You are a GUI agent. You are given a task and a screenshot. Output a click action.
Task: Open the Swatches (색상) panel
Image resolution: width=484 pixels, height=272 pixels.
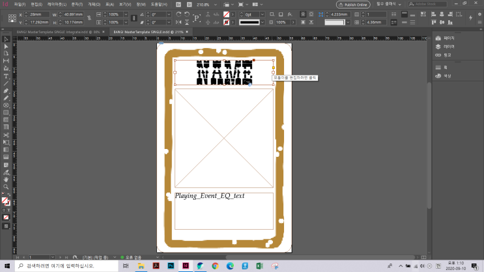coord(444,76)
